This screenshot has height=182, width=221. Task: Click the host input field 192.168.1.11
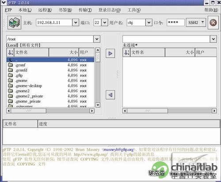coord(54,22)
